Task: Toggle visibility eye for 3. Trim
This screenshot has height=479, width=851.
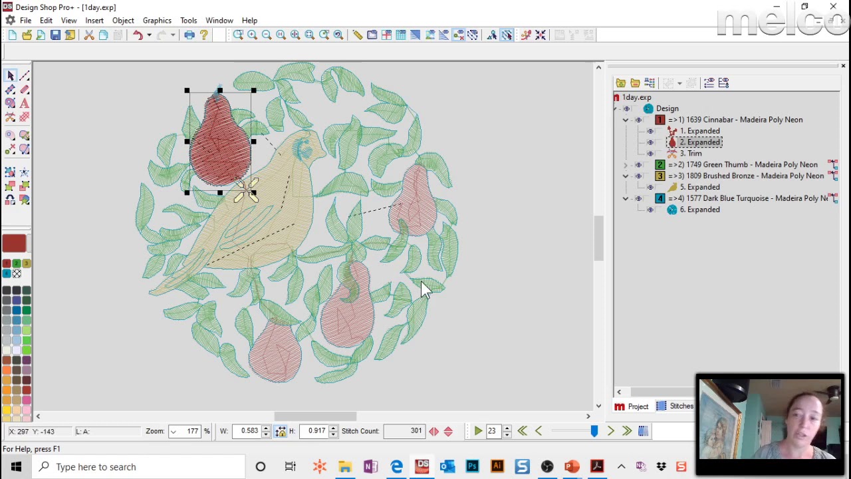Action: pyautogui.click(x=651, y=154)
